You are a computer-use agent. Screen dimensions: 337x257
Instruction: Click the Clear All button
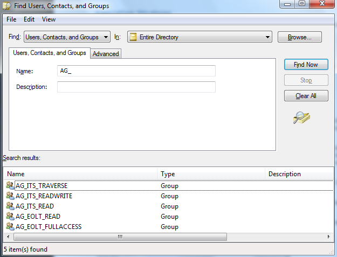[x=306, y=95]
